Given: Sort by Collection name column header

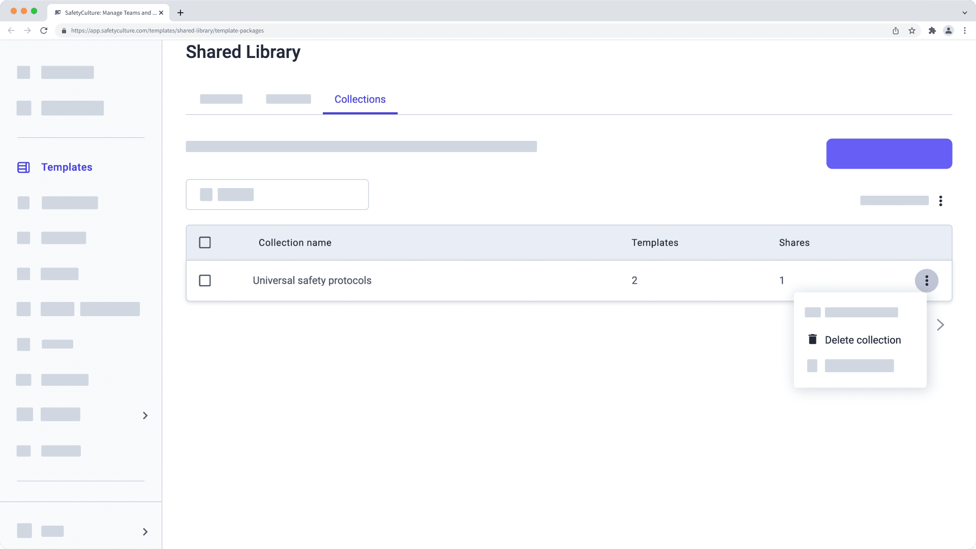Looking at the screenshot, I should 295,243.
